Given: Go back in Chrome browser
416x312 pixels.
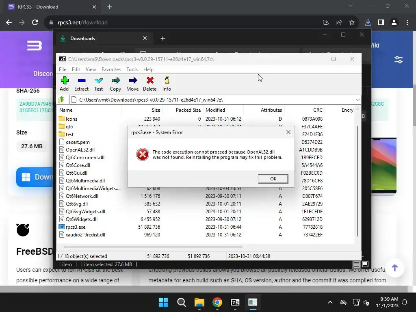Looking at the screenshot, I should coord(9,23).
